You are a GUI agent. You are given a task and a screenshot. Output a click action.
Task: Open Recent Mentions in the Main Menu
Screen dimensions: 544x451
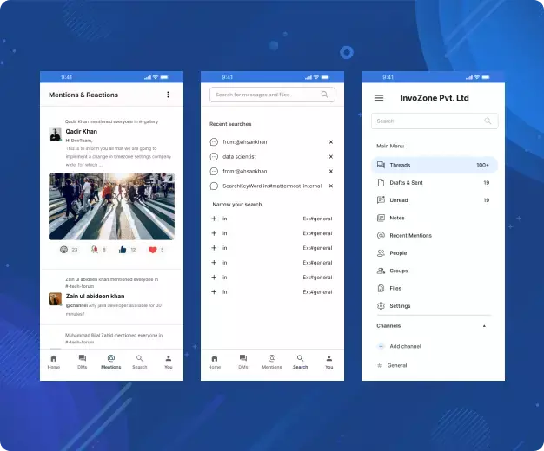(x=410, y=236)
